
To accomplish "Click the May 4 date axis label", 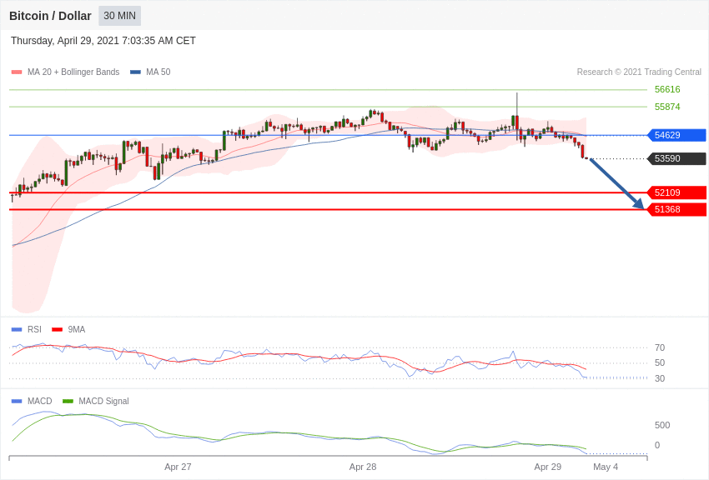I will click(606, 467).
